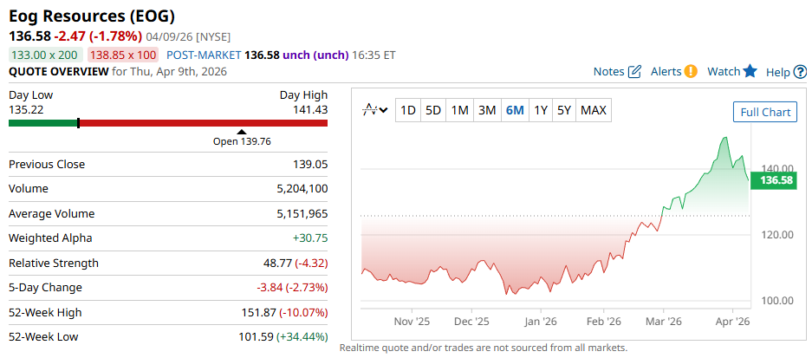This screenshot has height=358, width=812.
Task: Select the 5D chart period
Action: pyautogui.click(x=433, y=110)
